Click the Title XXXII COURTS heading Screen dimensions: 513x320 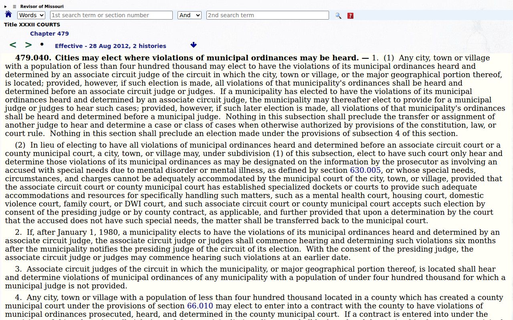[x=32, y=25]
